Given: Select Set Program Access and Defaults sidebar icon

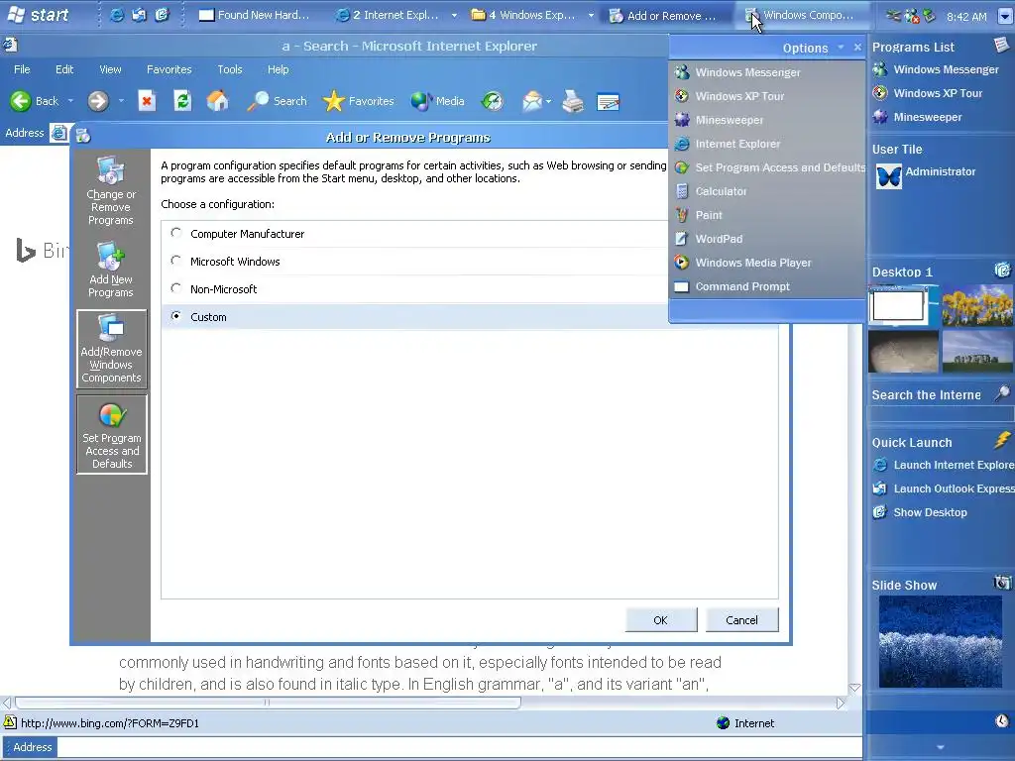Looking at the screenshot, I should 111,435.
